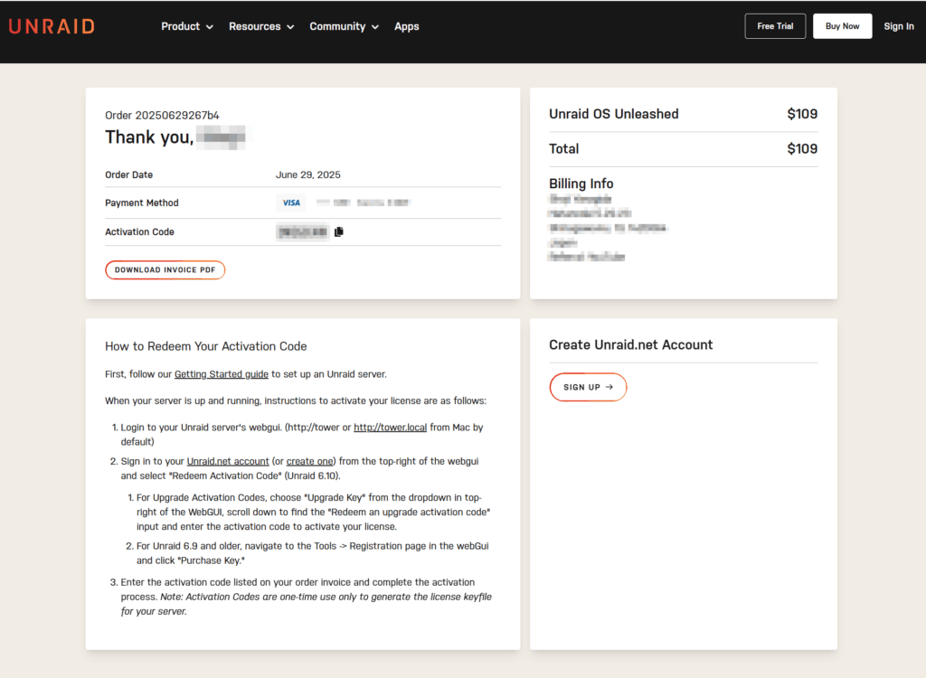Open the http://tower.local link
This screenshot has width=926, height=678.
pyautogui.click(x=390, y=428)
